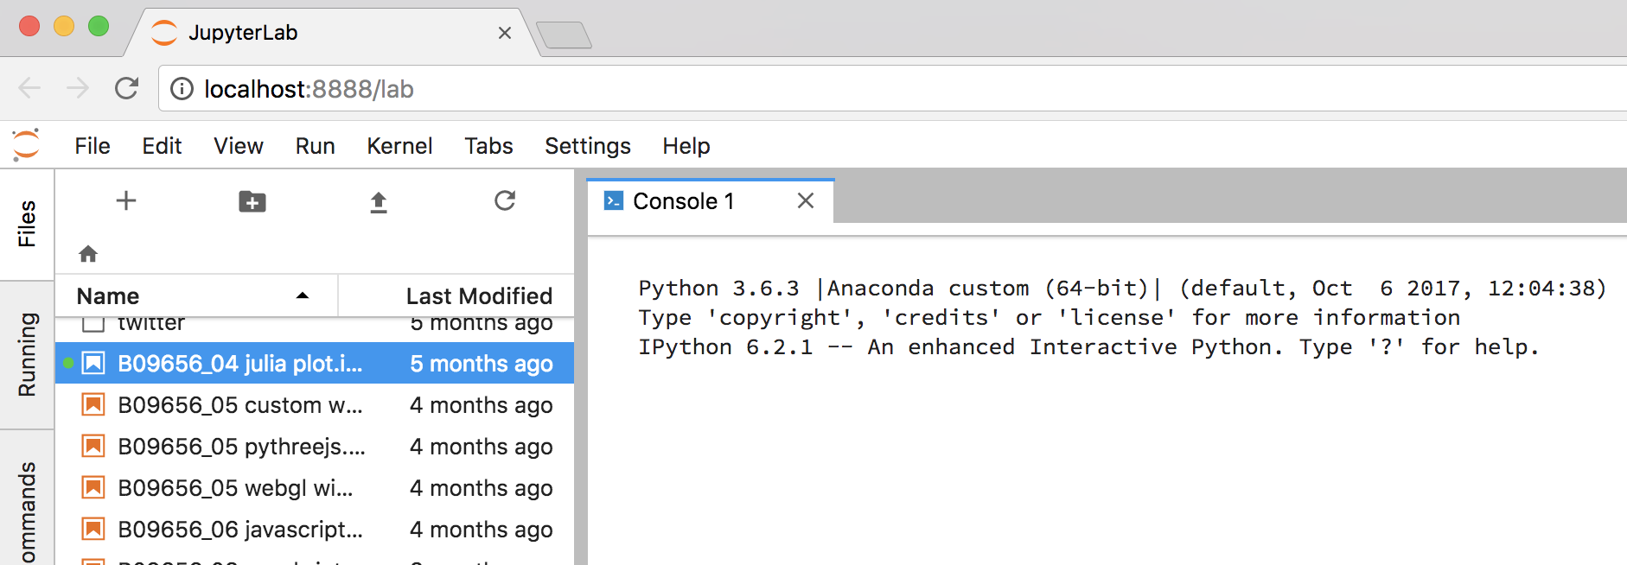Switch to the Files sidebar tab
This screenshot has height=565, width=1627.
pyautogui.click(x=27, y=225)
